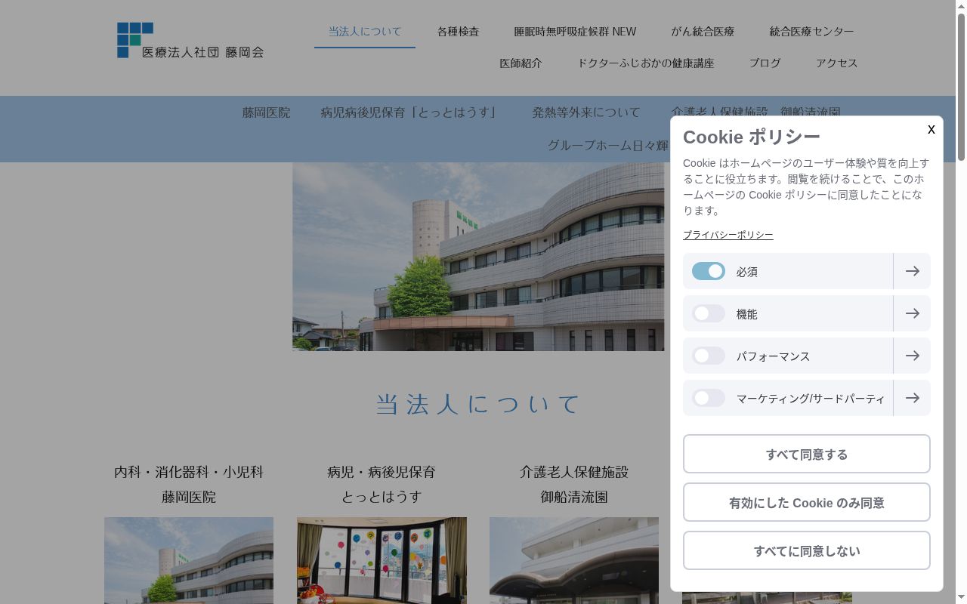
Task: Expand the マーケティング/サードパーティ details arrow
Action: tap(912, 398)
